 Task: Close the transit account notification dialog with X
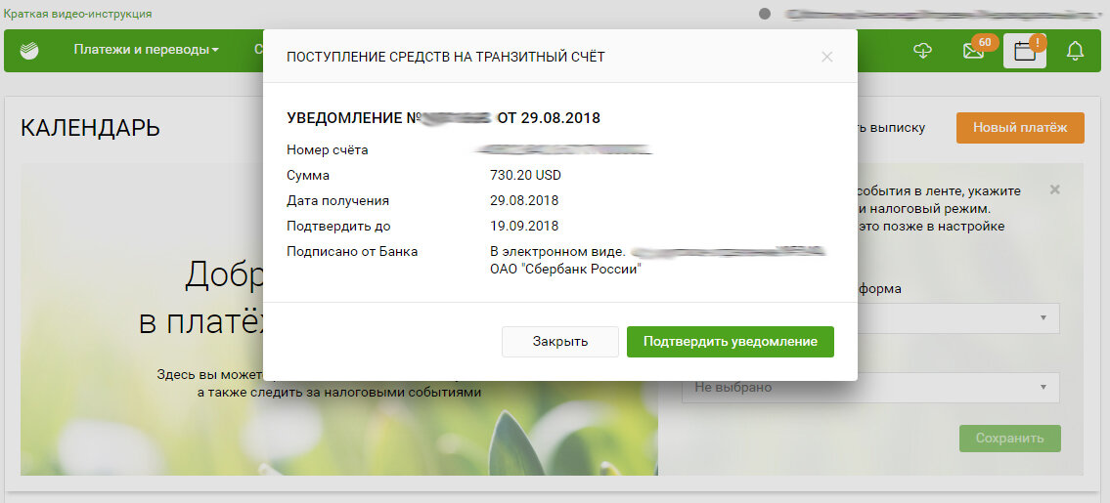click(826, 58)
